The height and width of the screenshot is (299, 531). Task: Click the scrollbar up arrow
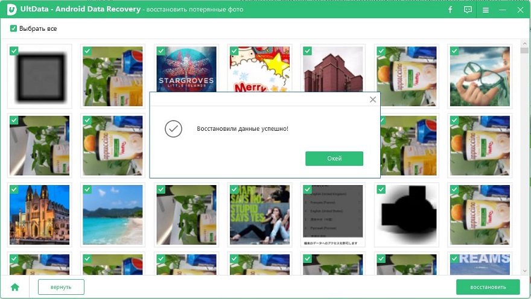pyautogui.click(x=524, y=43)
